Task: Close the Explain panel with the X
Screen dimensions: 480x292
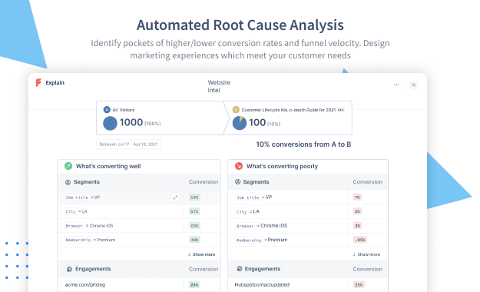Action: coord(414,85)
